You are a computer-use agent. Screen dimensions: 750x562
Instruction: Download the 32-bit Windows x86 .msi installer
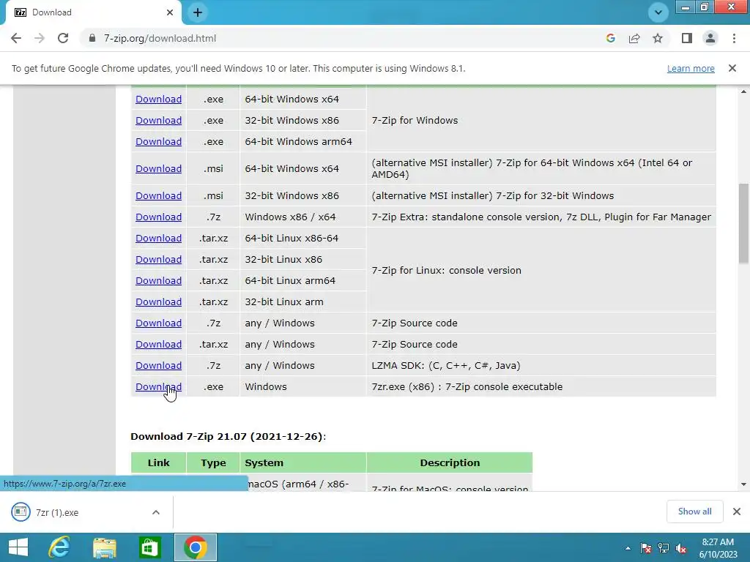158,195
